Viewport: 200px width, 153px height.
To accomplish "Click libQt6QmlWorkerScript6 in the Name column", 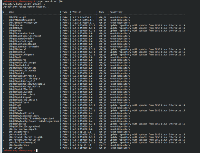I will click(22, 68).
